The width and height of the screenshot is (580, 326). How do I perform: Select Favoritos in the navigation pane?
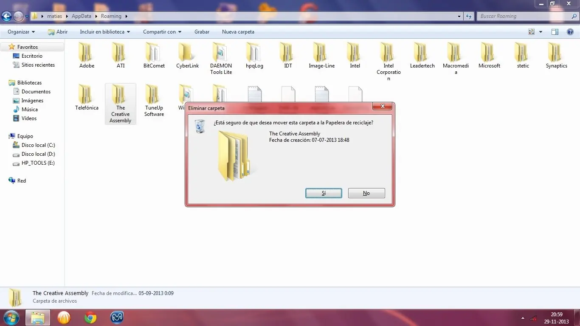click(28, 47)
